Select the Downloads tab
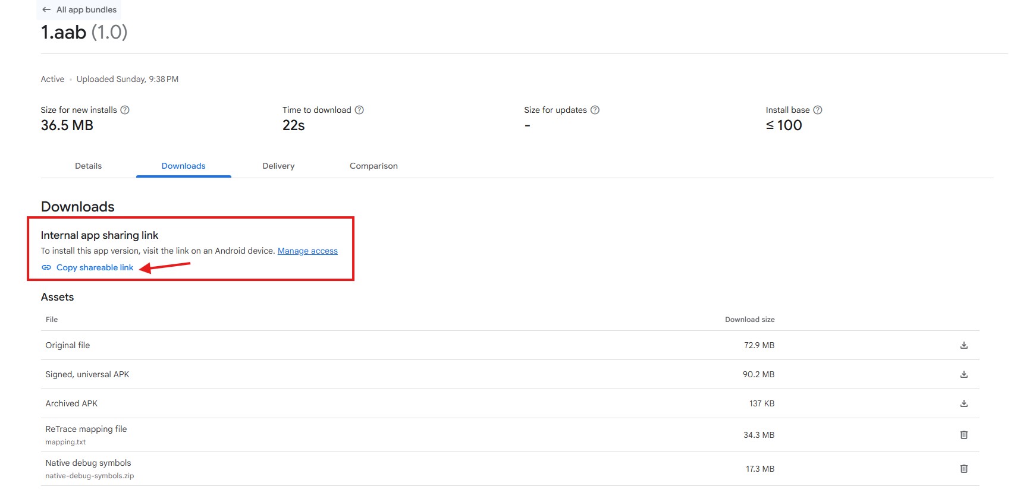Viewport: 1014px width, 502px height. point(183,166)
